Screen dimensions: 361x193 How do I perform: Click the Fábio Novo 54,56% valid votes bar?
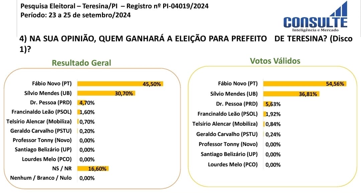coord(305,84)
